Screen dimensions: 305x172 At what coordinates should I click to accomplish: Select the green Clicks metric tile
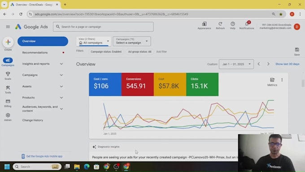(202, 84)
